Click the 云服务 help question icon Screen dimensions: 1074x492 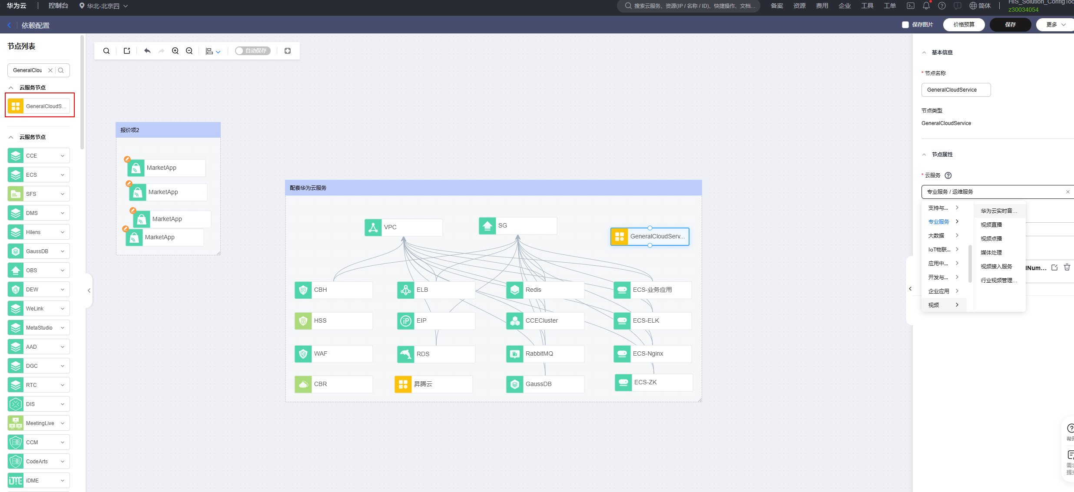tap(948, 175)
